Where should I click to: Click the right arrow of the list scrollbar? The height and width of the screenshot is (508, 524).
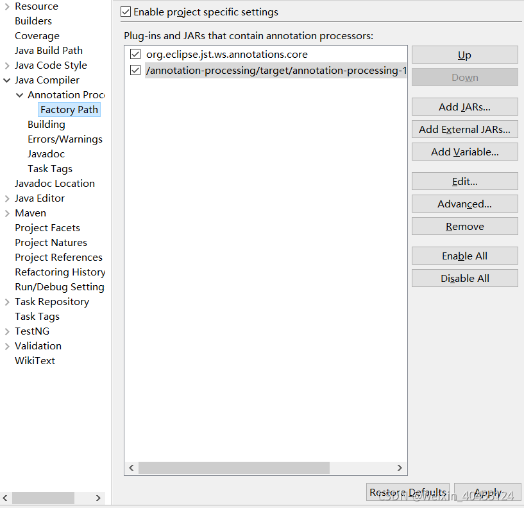tap(400, 468)
